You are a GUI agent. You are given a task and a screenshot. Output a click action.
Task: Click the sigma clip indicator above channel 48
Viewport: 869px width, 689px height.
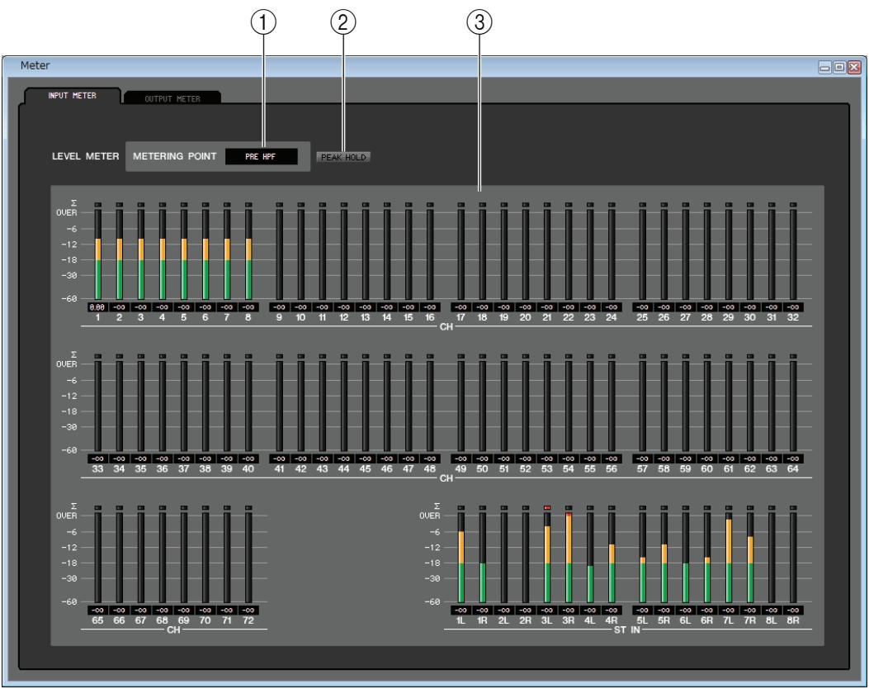[430, 356]
